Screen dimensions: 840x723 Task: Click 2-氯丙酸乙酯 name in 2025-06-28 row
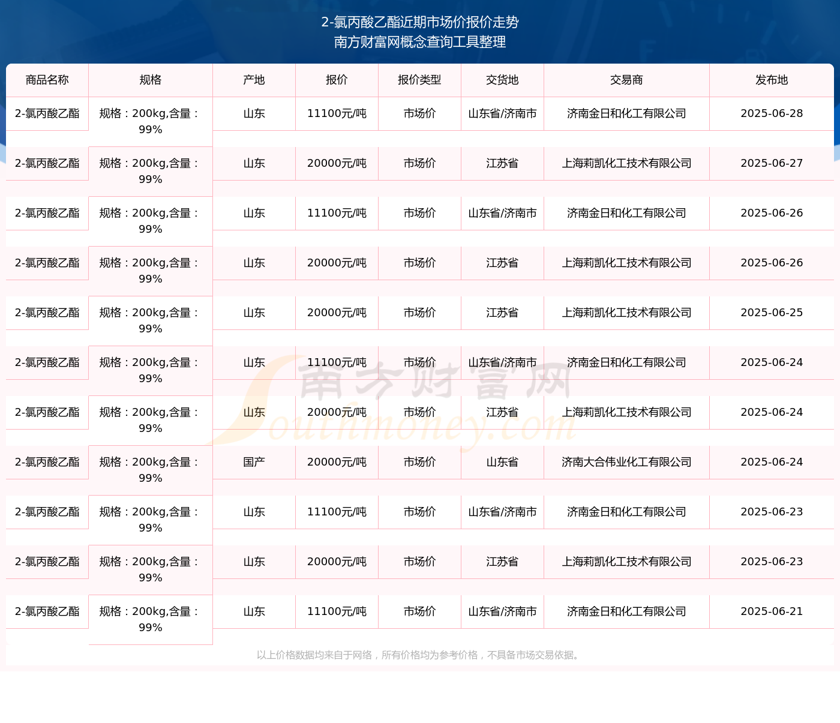(47, 113)
